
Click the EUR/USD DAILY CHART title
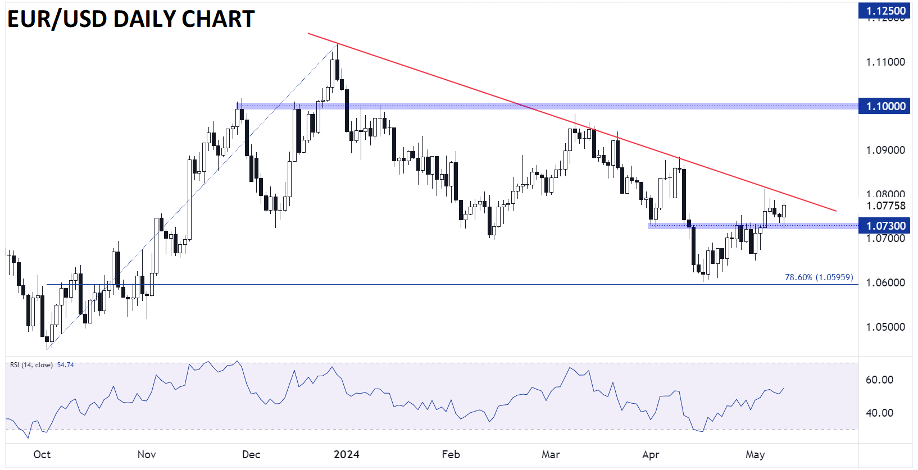coord(131,19)
